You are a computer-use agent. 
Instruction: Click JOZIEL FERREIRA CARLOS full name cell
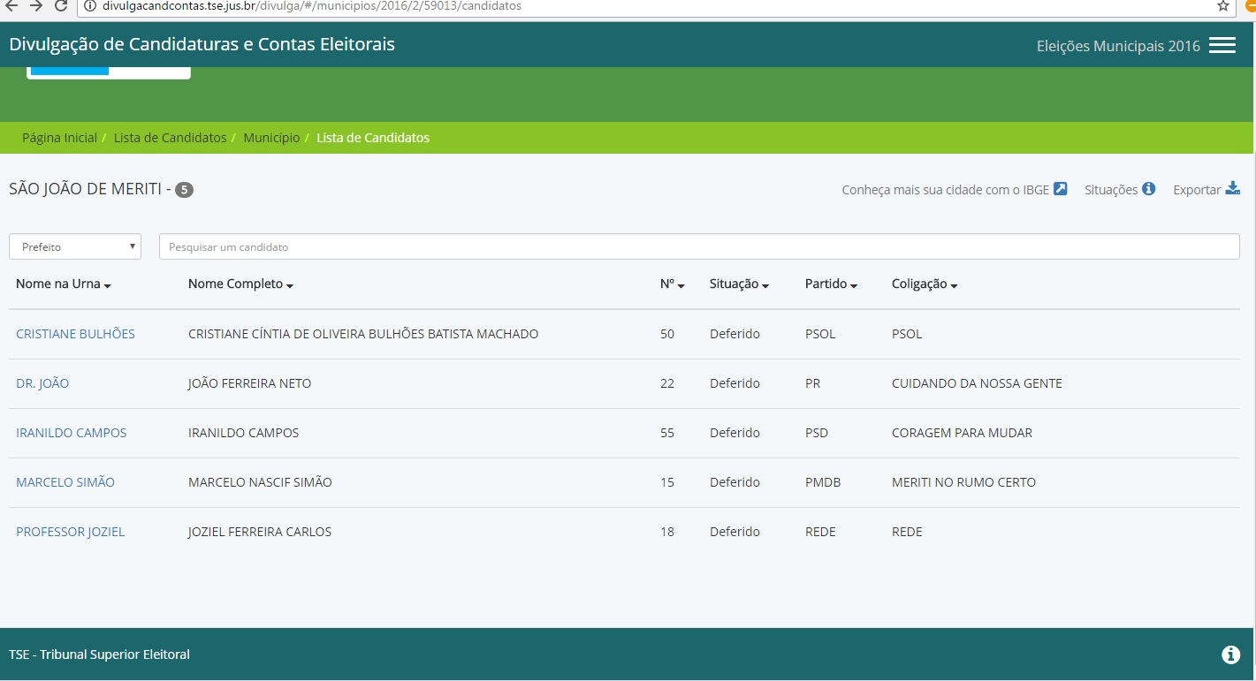coord(260,532)
